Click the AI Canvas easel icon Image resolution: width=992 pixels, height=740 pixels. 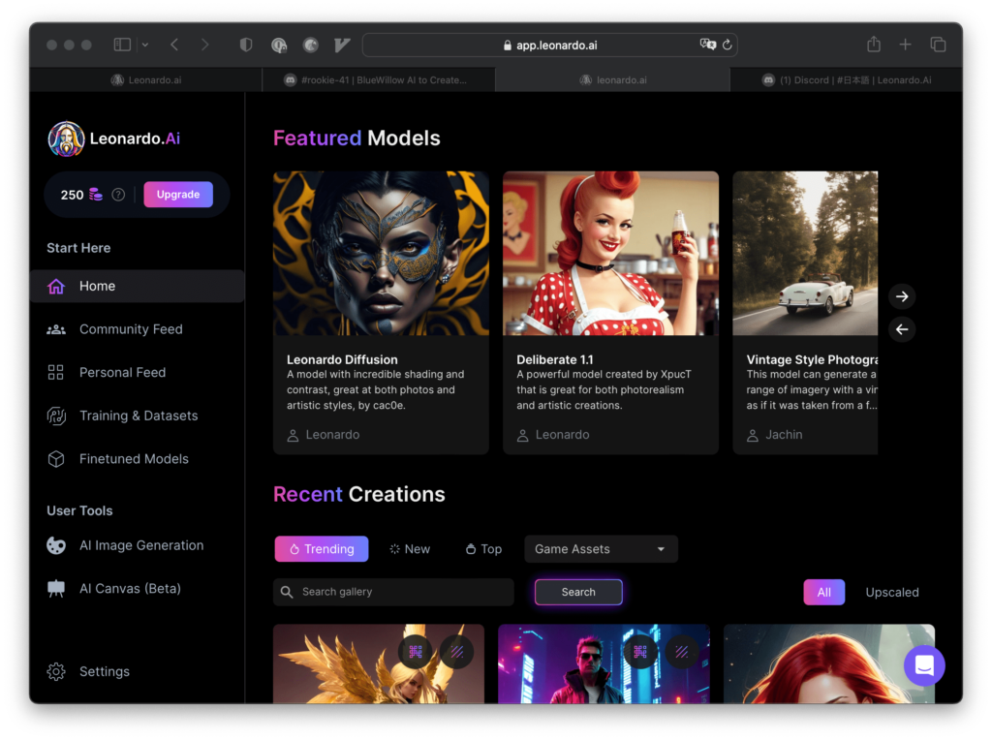[56, 588]
